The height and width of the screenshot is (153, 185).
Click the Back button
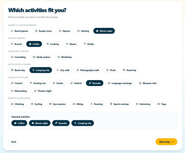coord(14,142)
